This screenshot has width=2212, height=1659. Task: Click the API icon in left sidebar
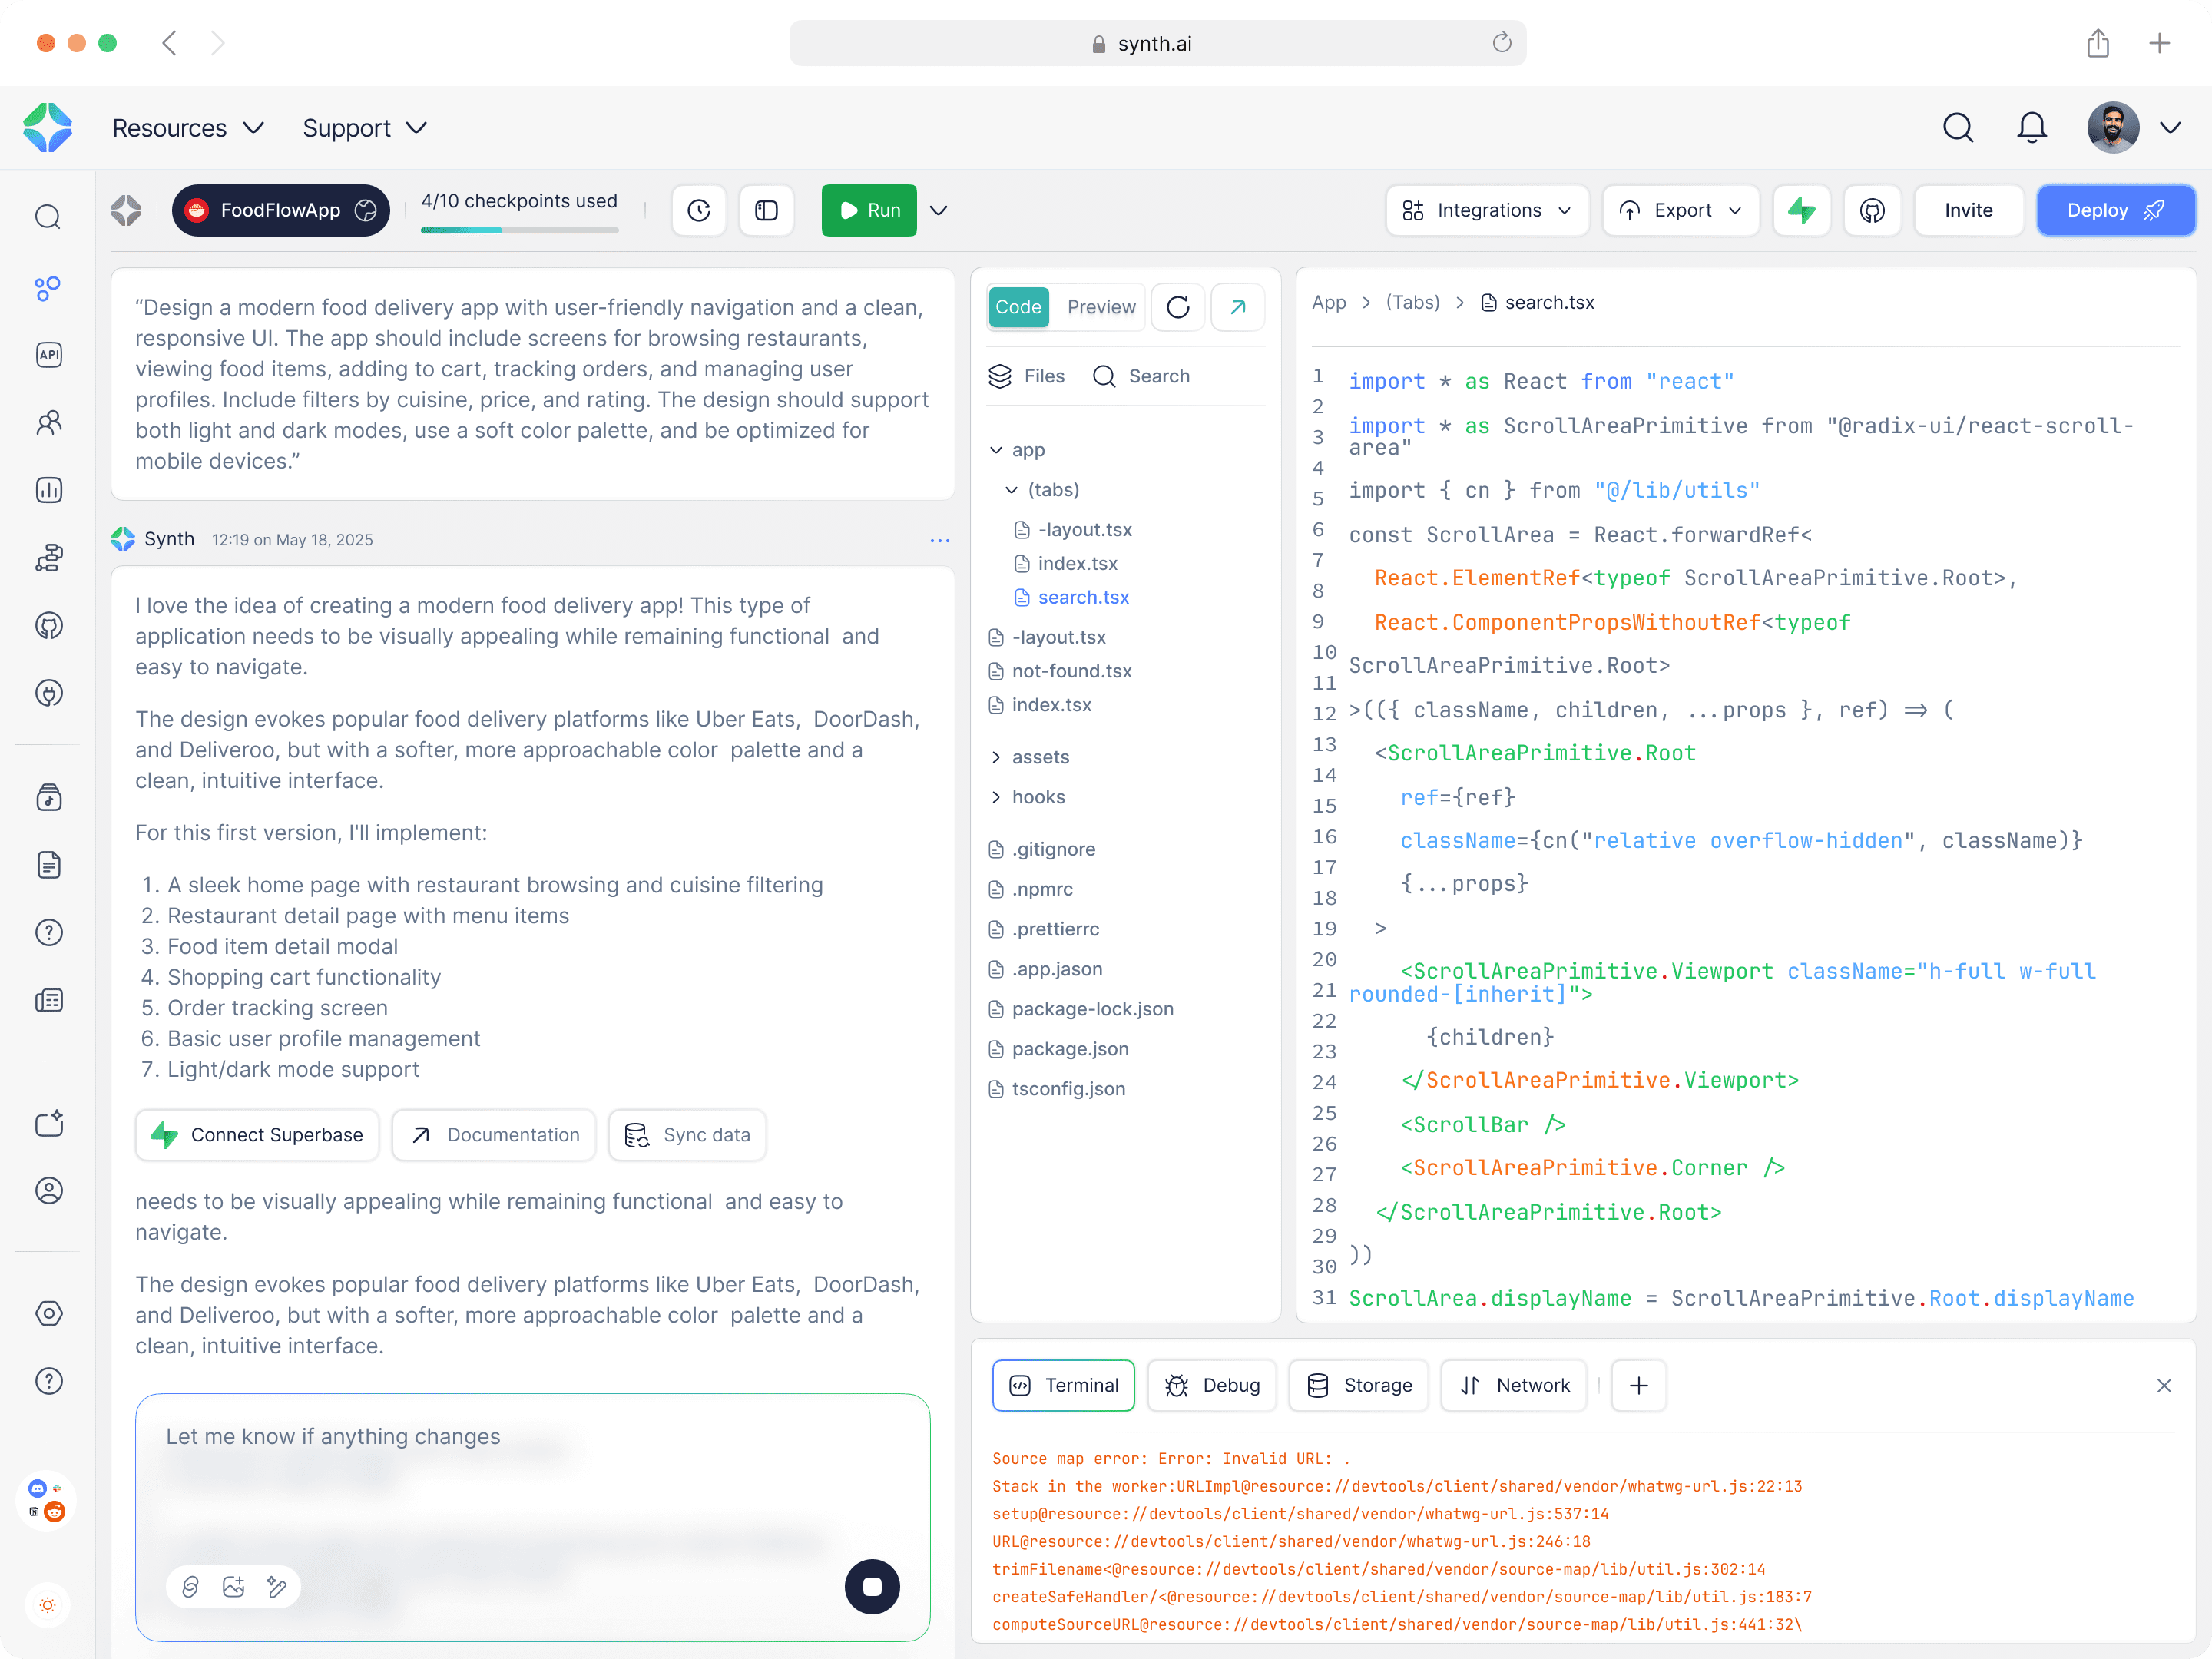(48, 355)
